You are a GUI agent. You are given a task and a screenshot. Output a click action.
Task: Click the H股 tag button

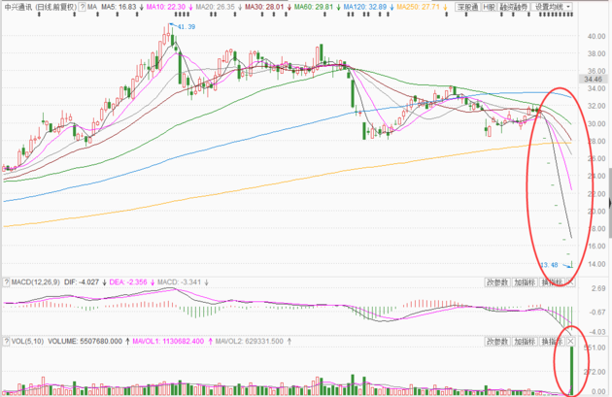(489, 7)
